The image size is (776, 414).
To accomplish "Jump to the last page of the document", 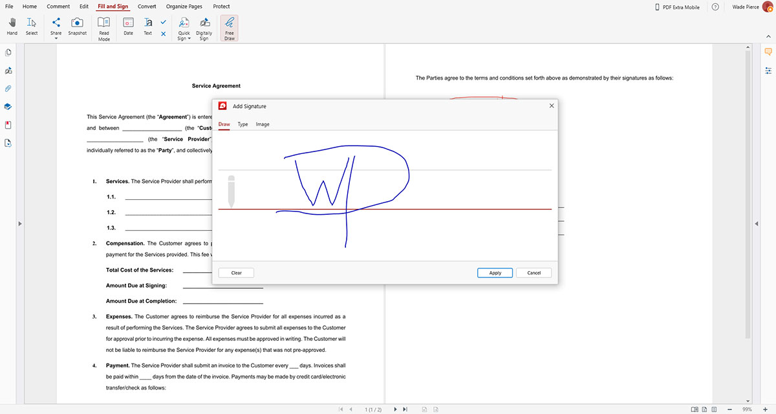I will (405, 409).
